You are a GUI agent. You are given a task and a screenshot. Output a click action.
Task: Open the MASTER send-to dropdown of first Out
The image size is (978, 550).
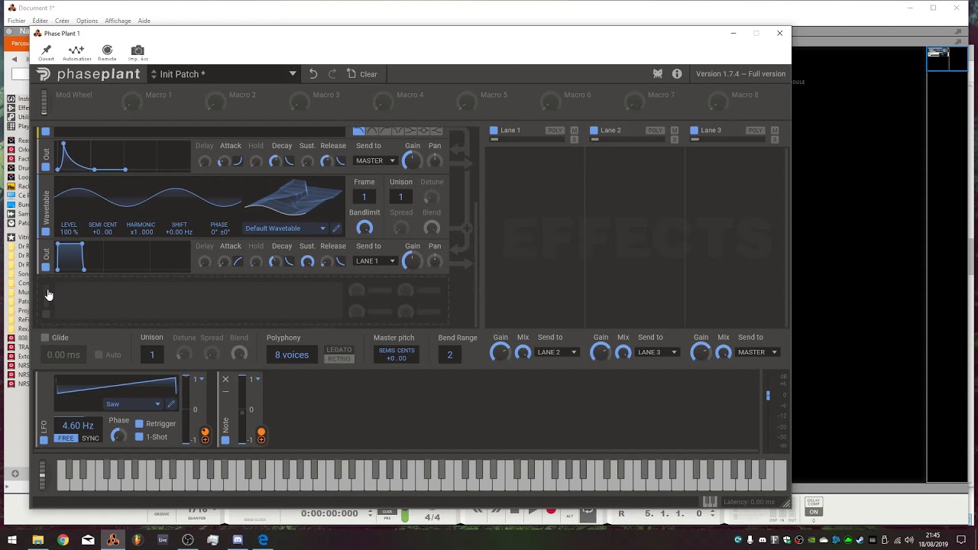click(375, 161)
